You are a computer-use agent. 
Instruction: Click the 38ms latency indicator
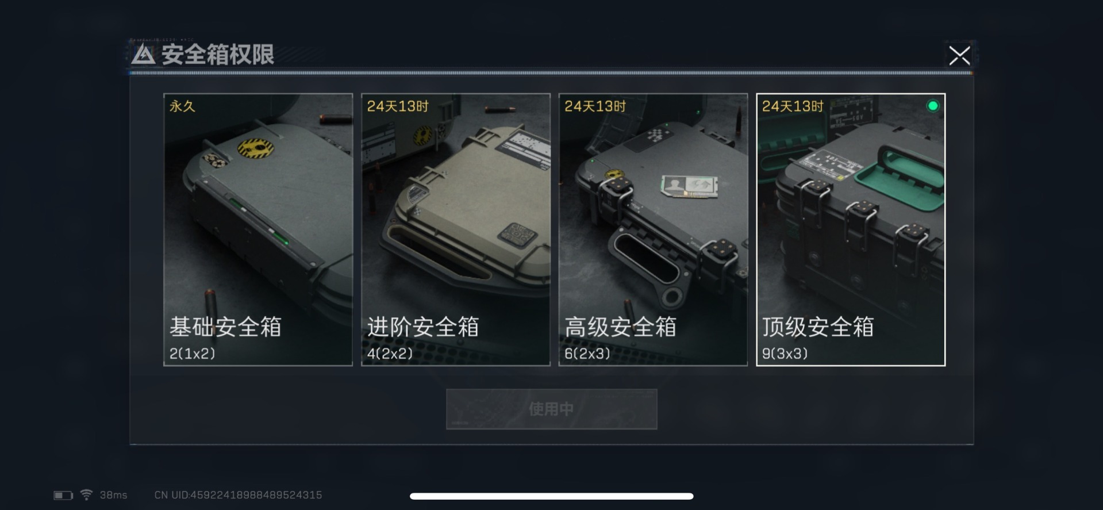click(114, 495)
